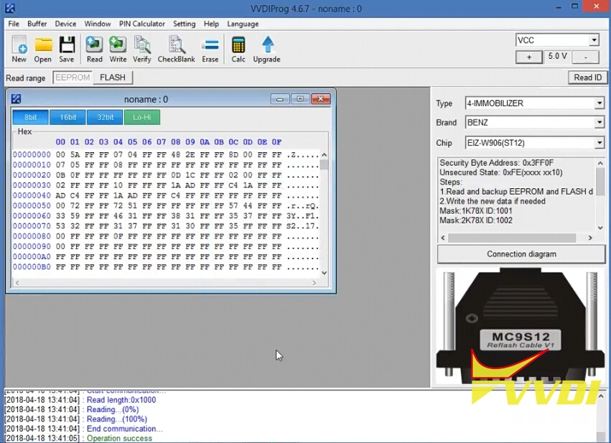The height and width of the screenshot is (443, 611).
Task: Click chip info scroll down arrow
Action: point(600,228)
